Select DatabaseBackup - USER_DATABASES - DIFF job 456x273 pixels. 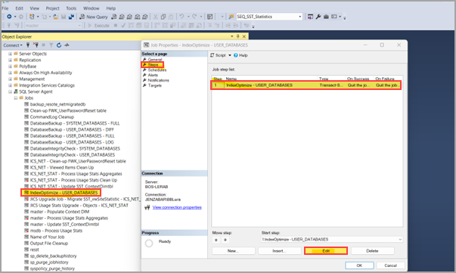tap(72, 129)
